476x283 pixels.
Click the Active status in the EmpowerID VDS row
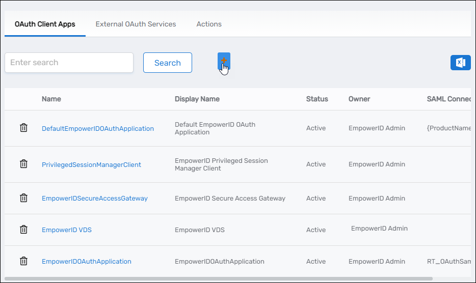click(315, 230)
